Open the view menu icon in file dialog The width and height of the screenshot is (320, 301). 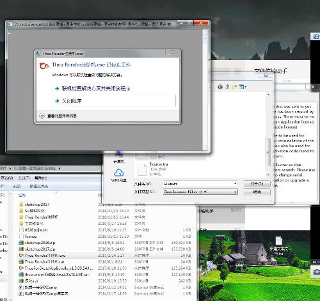point(243,87)
